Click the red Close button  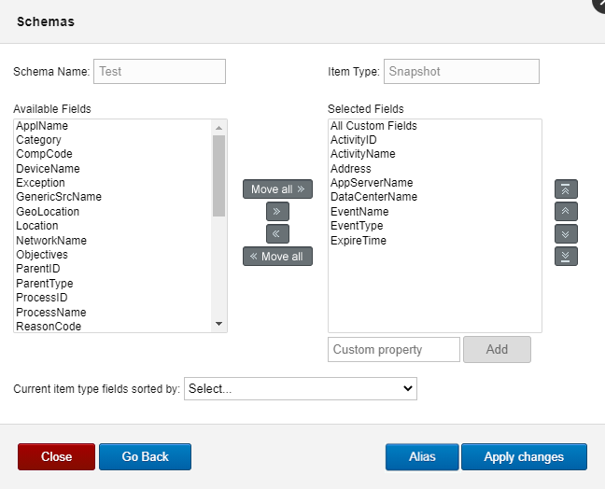tap(56, 456)
